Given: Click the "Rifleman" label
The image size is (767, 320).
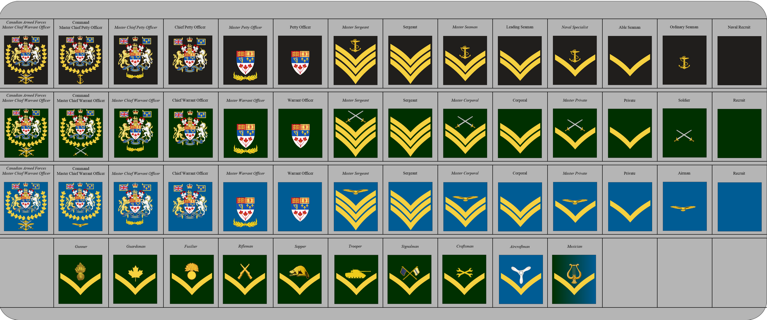Looking at the screenshot, I should (246, 246).
